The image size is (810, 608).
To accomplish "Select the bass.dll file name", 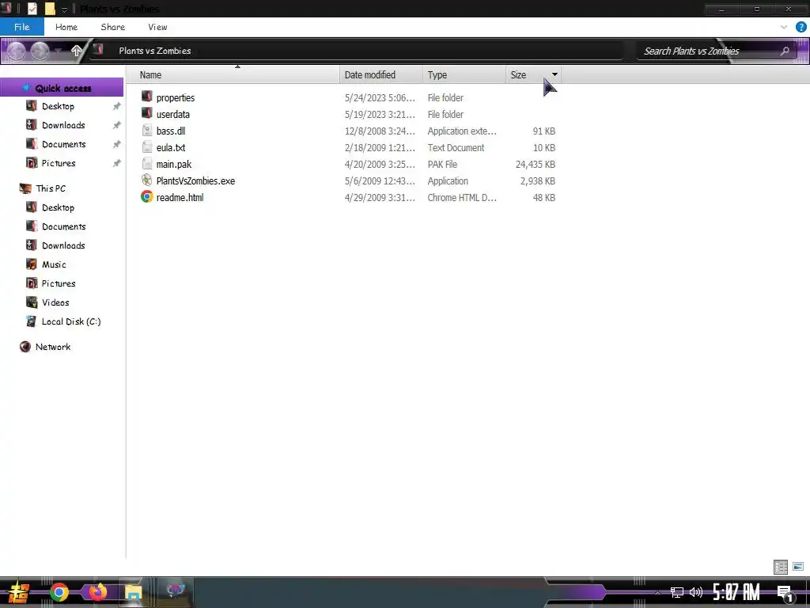I will (171, 131).
